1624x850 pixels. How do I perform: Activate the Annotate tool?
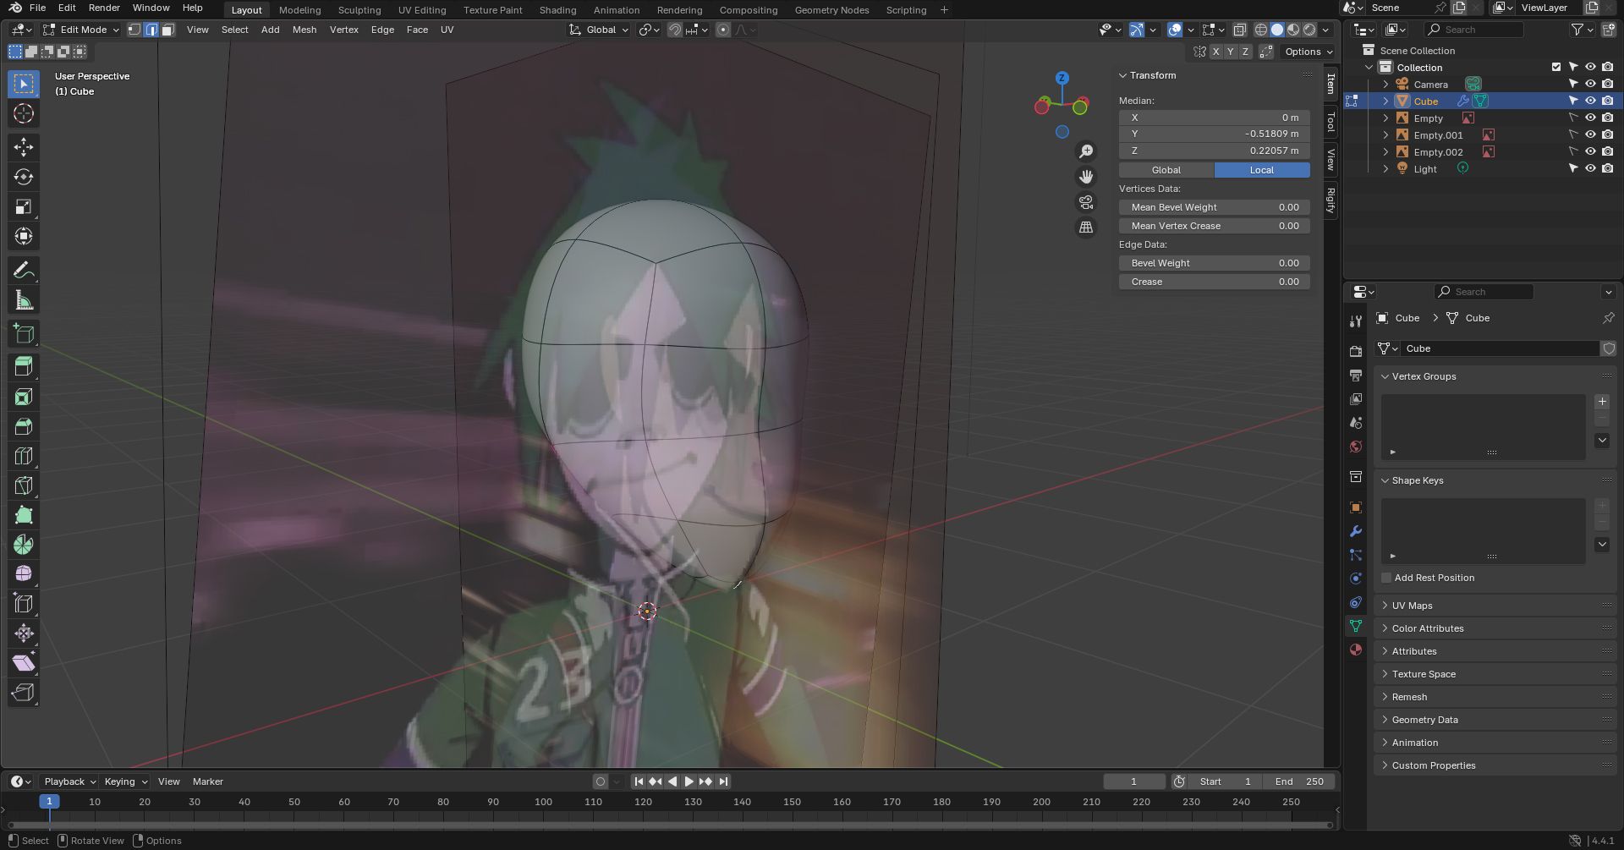tap(24, 271)
